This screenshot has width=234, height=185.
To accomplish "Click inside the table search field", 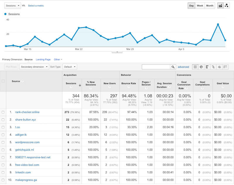I will click(x=156, y=67).
